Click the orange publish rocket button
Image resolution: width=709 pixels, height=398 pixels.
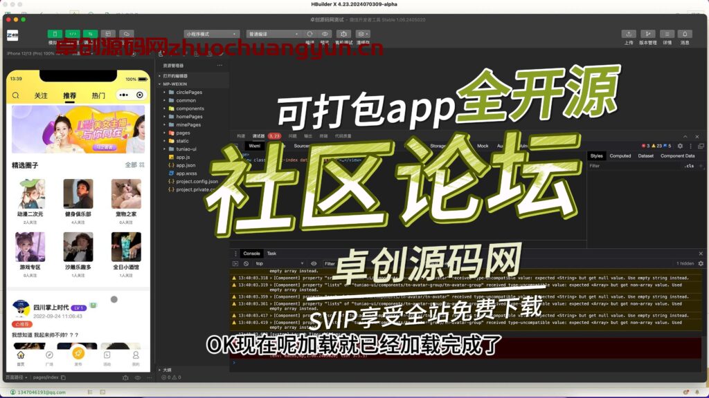(78, 353)
